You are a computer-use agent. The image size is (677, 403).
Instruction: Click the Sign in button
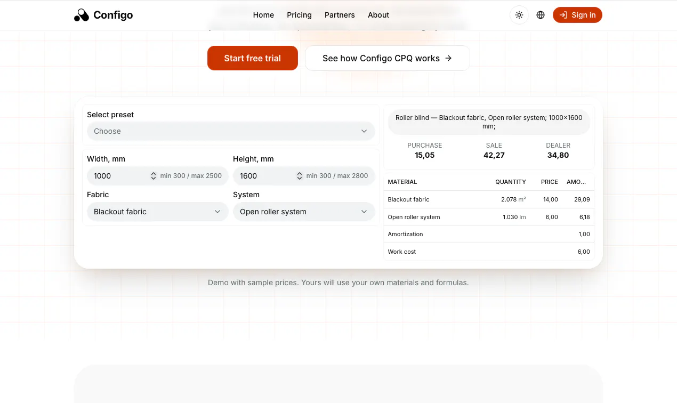point(577,15)
